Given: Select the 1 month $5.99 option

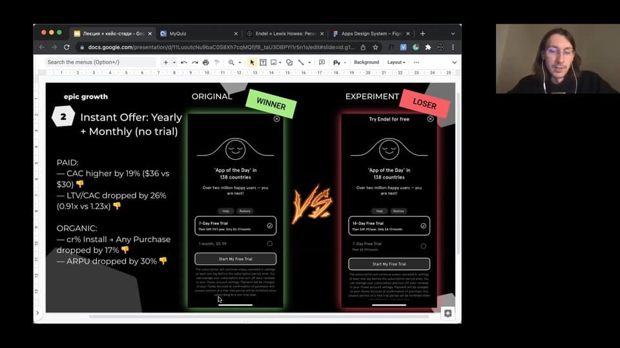Looking at the screenshot, I should coord(235,244).
